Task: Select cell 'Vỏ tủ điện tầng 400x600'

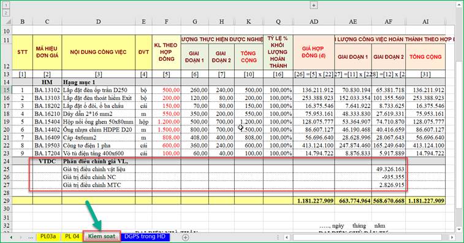Action: [99, 153]
